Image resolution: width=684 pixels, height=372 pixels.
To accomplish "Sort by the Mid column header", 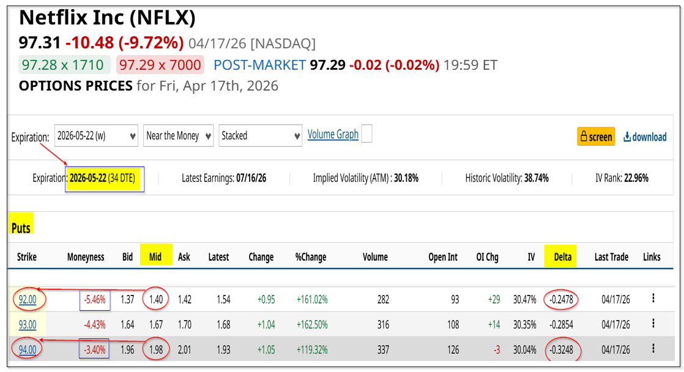I will click(155, 257).
